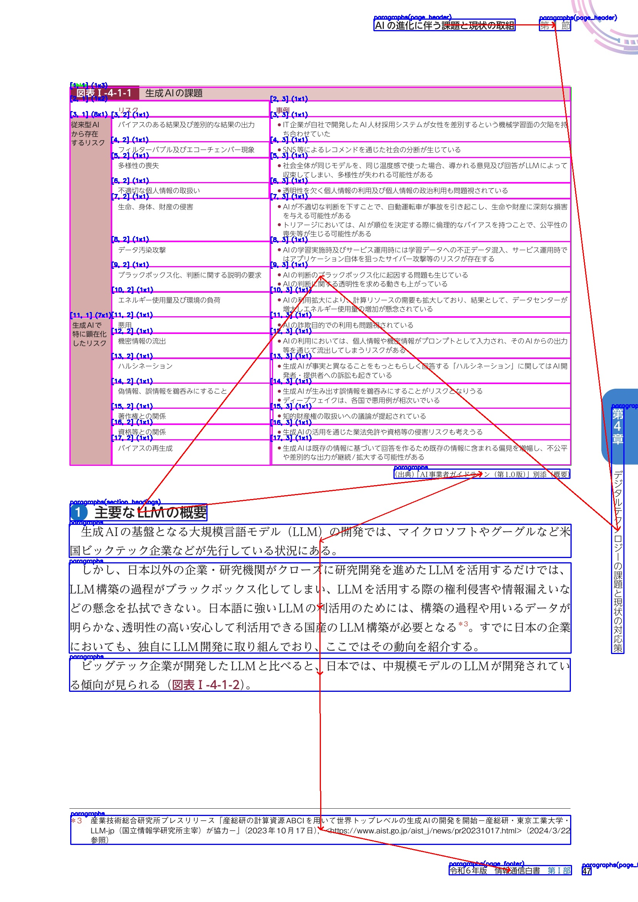Click the 生成AIの課題 table title

[174, 93]
